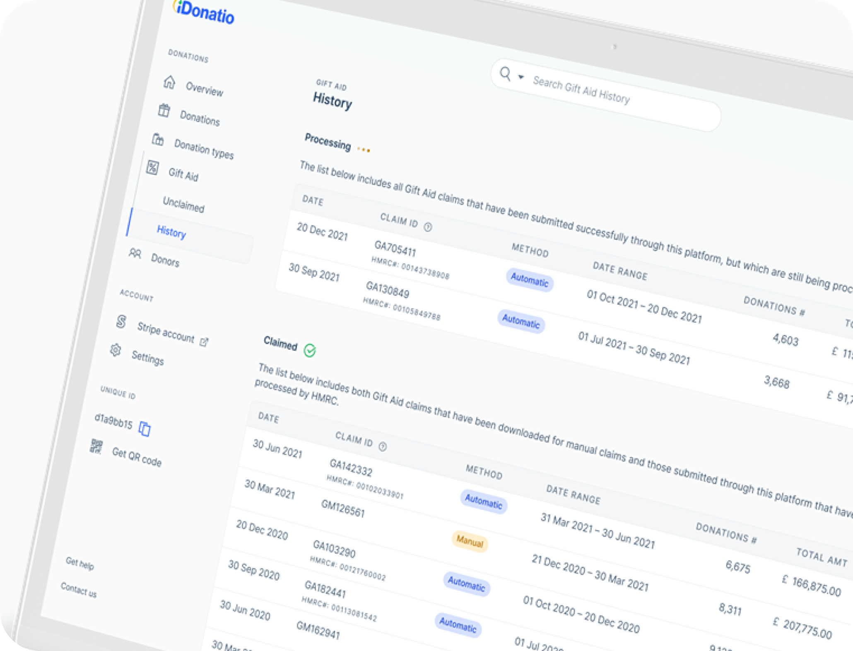Viewport: 853px width, 651px height.
Task: Click the Settings gear icon
Action: (116, 350)
